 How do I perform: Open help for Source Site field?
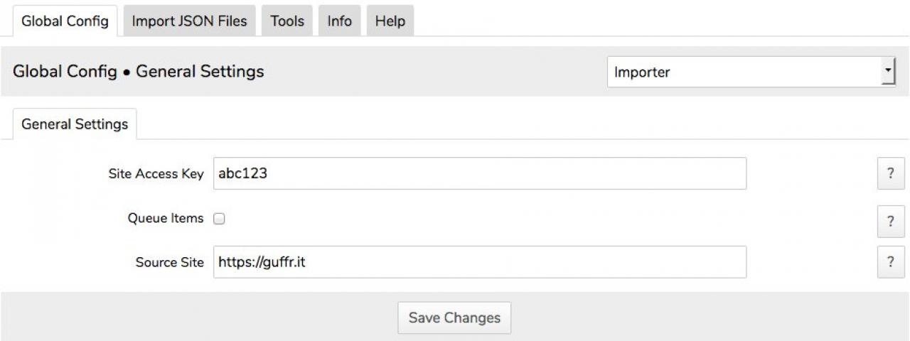point(891,262)
